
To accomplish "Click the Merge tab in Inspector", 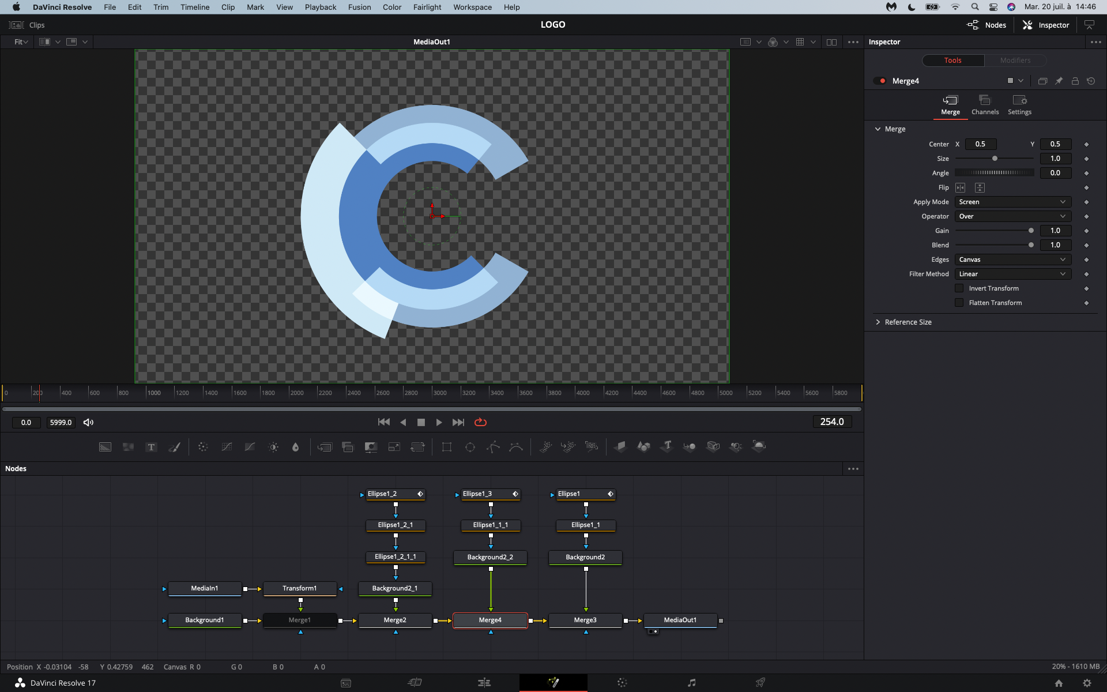I will tap(950, 104).
